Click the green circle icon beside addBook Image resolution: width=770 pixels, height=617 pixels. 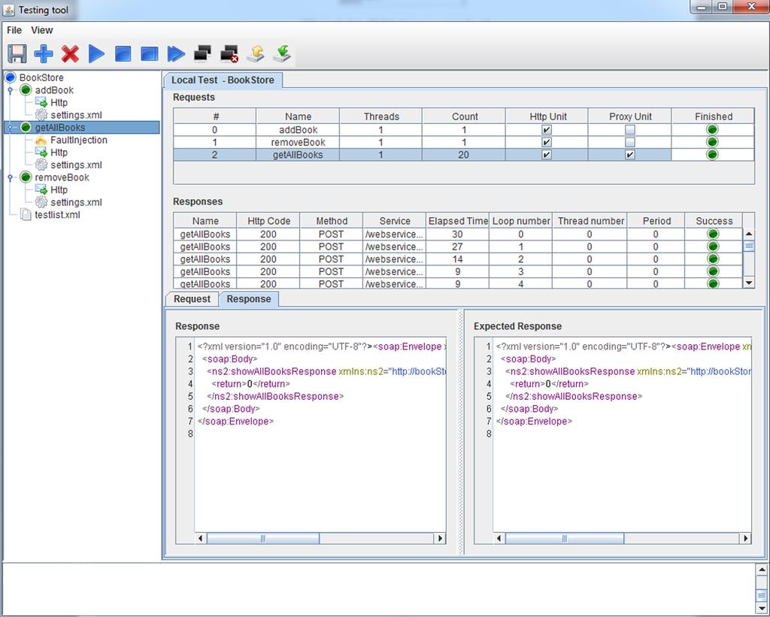pyautogui.click(x=26, y=90)
